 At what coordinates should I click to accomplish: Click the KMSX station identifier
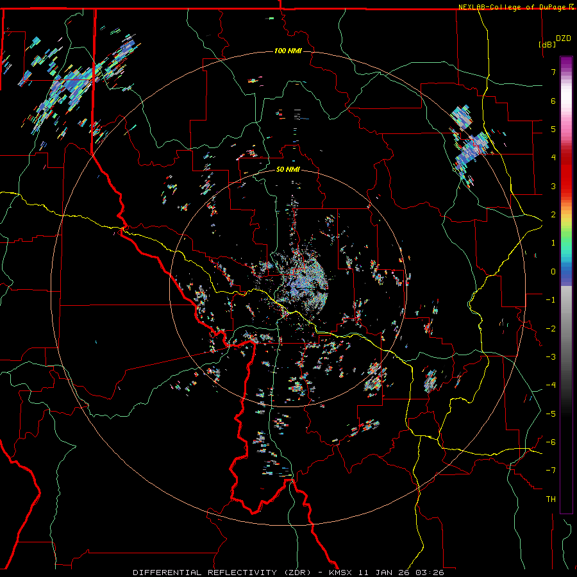[340, 573]
